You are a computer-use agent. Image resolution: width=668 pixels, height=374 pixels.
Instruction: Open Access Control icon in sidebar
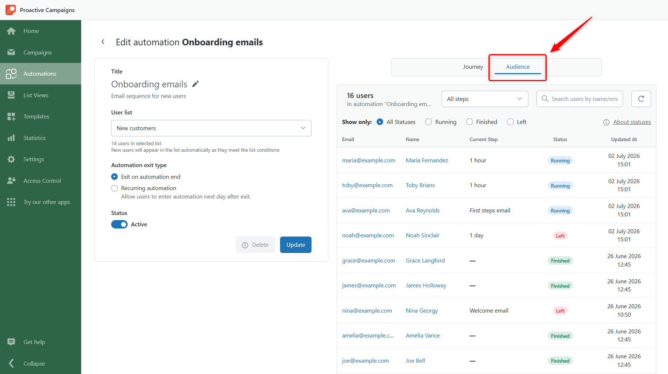11,181
